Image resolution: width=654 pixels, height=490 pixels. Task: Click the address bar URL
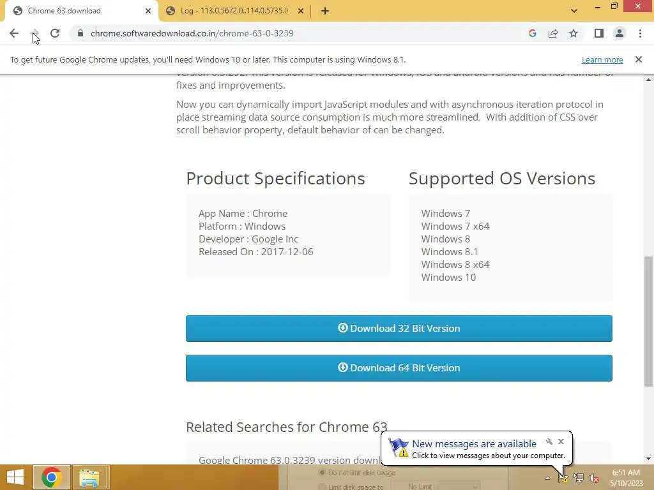click(x=192, y=33)
